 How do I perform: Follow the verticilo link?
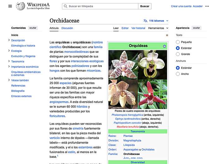(x=54, y=138)
